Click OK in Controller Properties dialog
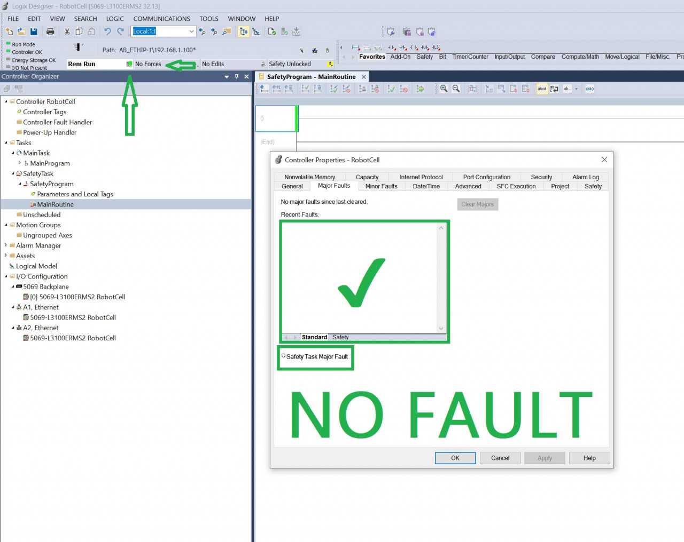 (x=455, y=458)
